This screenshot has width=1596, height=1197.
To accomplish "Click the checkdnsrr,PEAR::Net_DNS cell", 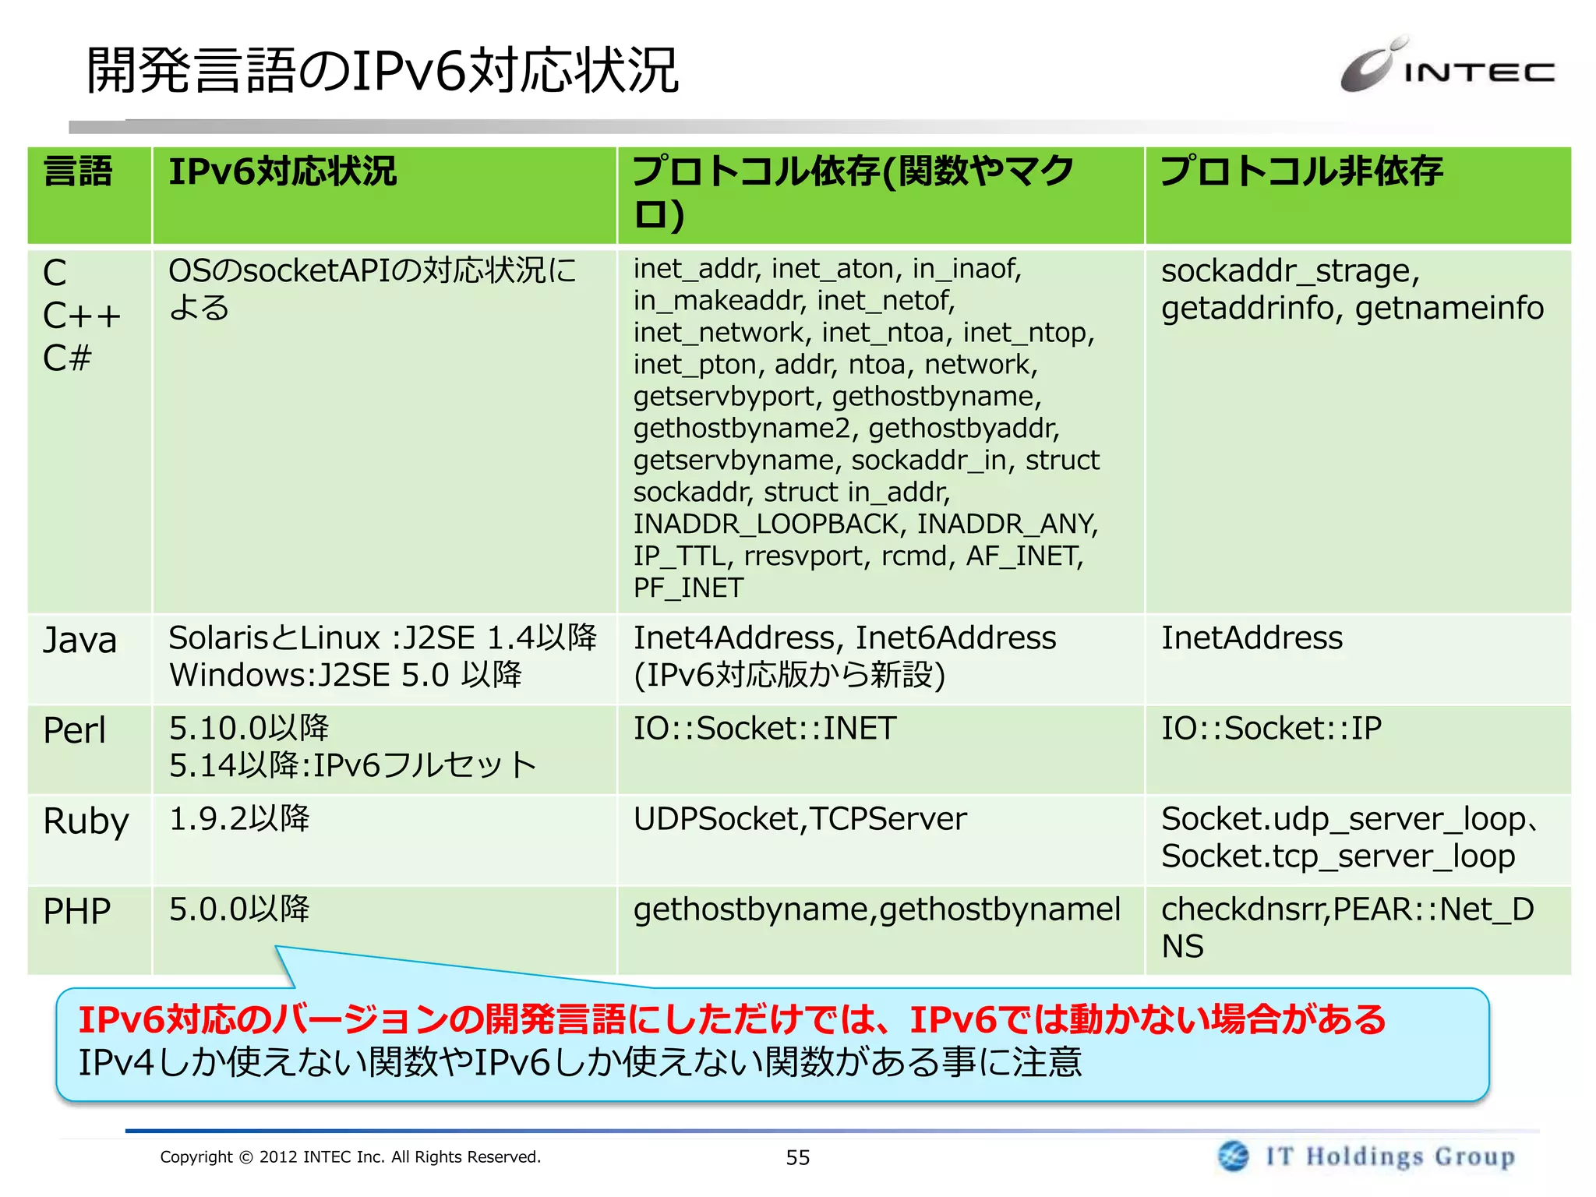I will pos(1358,930).
